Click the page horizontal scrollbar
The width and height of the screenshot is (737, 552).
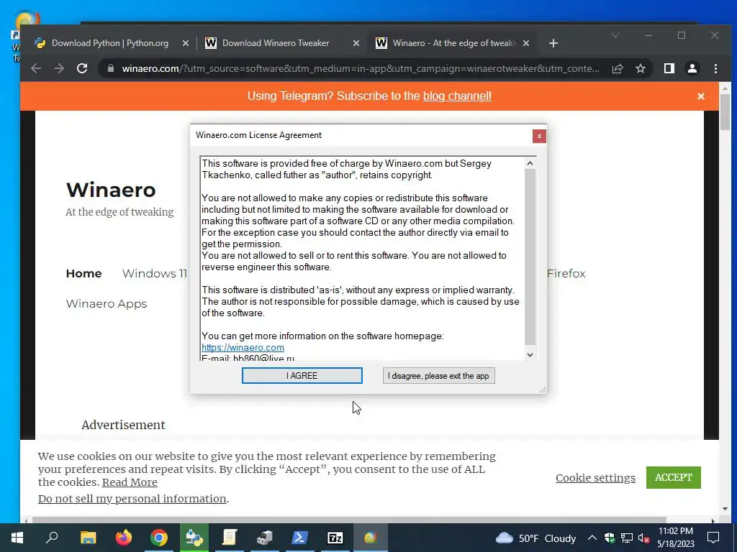(349, 520)
